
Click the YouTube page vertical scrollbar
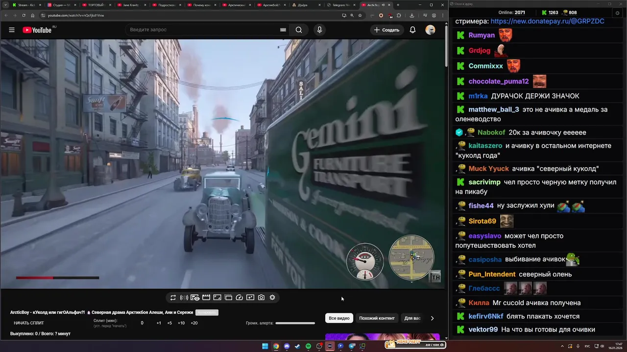[x=446, y=46]
